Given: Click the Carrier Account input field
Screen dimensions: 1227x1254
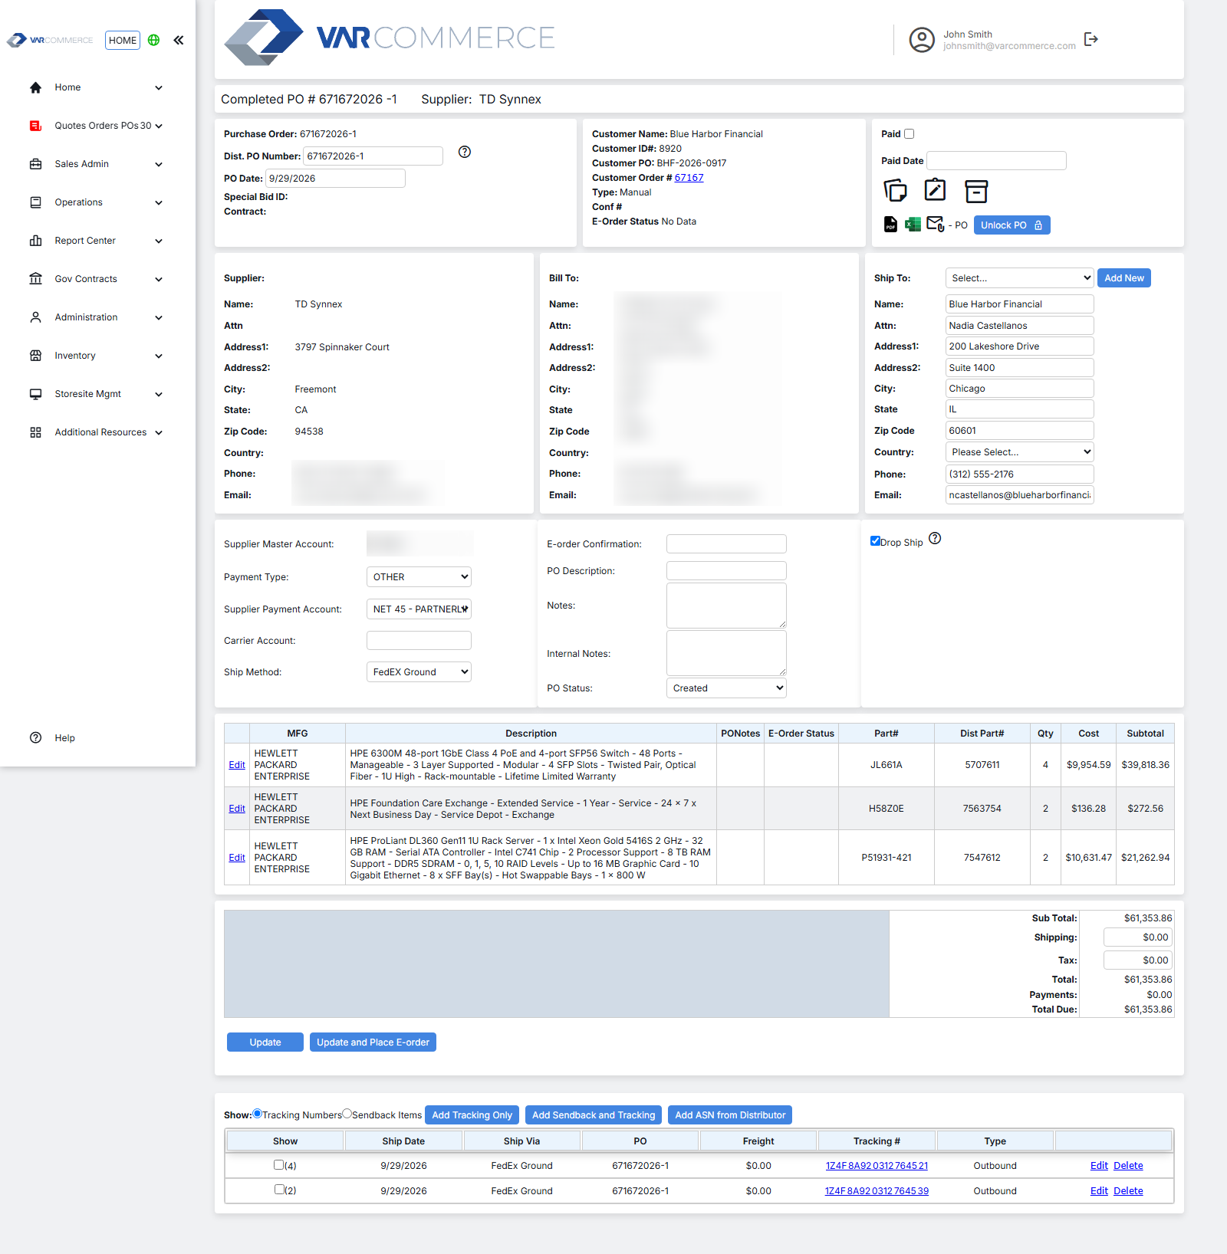Looking at the screenshot, I should point(419,641).
